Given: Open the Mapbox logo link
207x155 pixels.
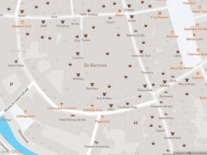Looking at the screenshot, I should [x=11, y=152].
